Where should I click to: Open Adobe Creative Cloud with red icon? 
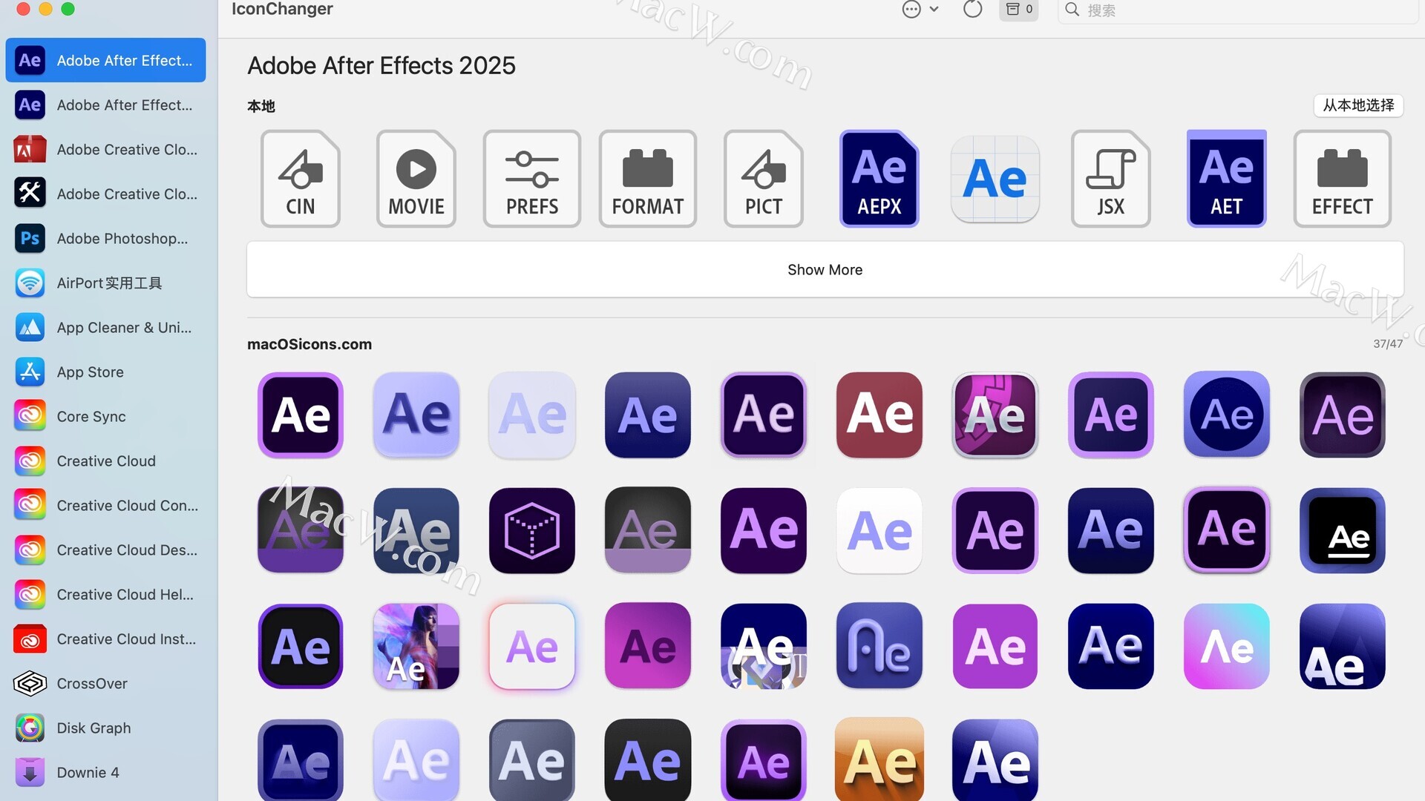point(105,149)
